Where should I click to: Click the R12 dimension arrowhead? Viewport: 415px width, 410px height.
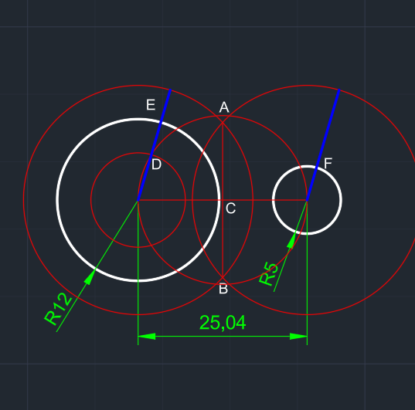[x=90, y=277]
